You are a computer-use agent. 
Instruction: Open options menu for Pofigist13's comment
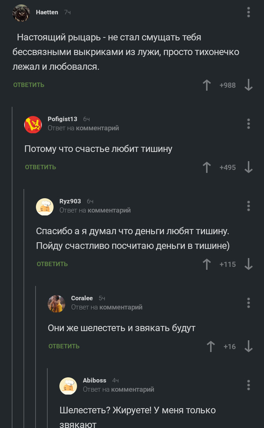click(x=249, y=124)
